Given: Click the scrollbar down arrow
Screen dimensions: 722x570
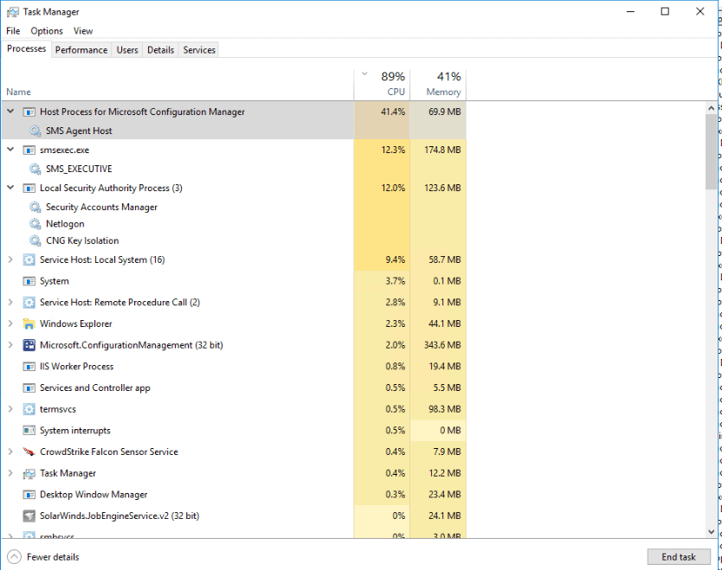Looking at the screenshot, I should 712,532.
